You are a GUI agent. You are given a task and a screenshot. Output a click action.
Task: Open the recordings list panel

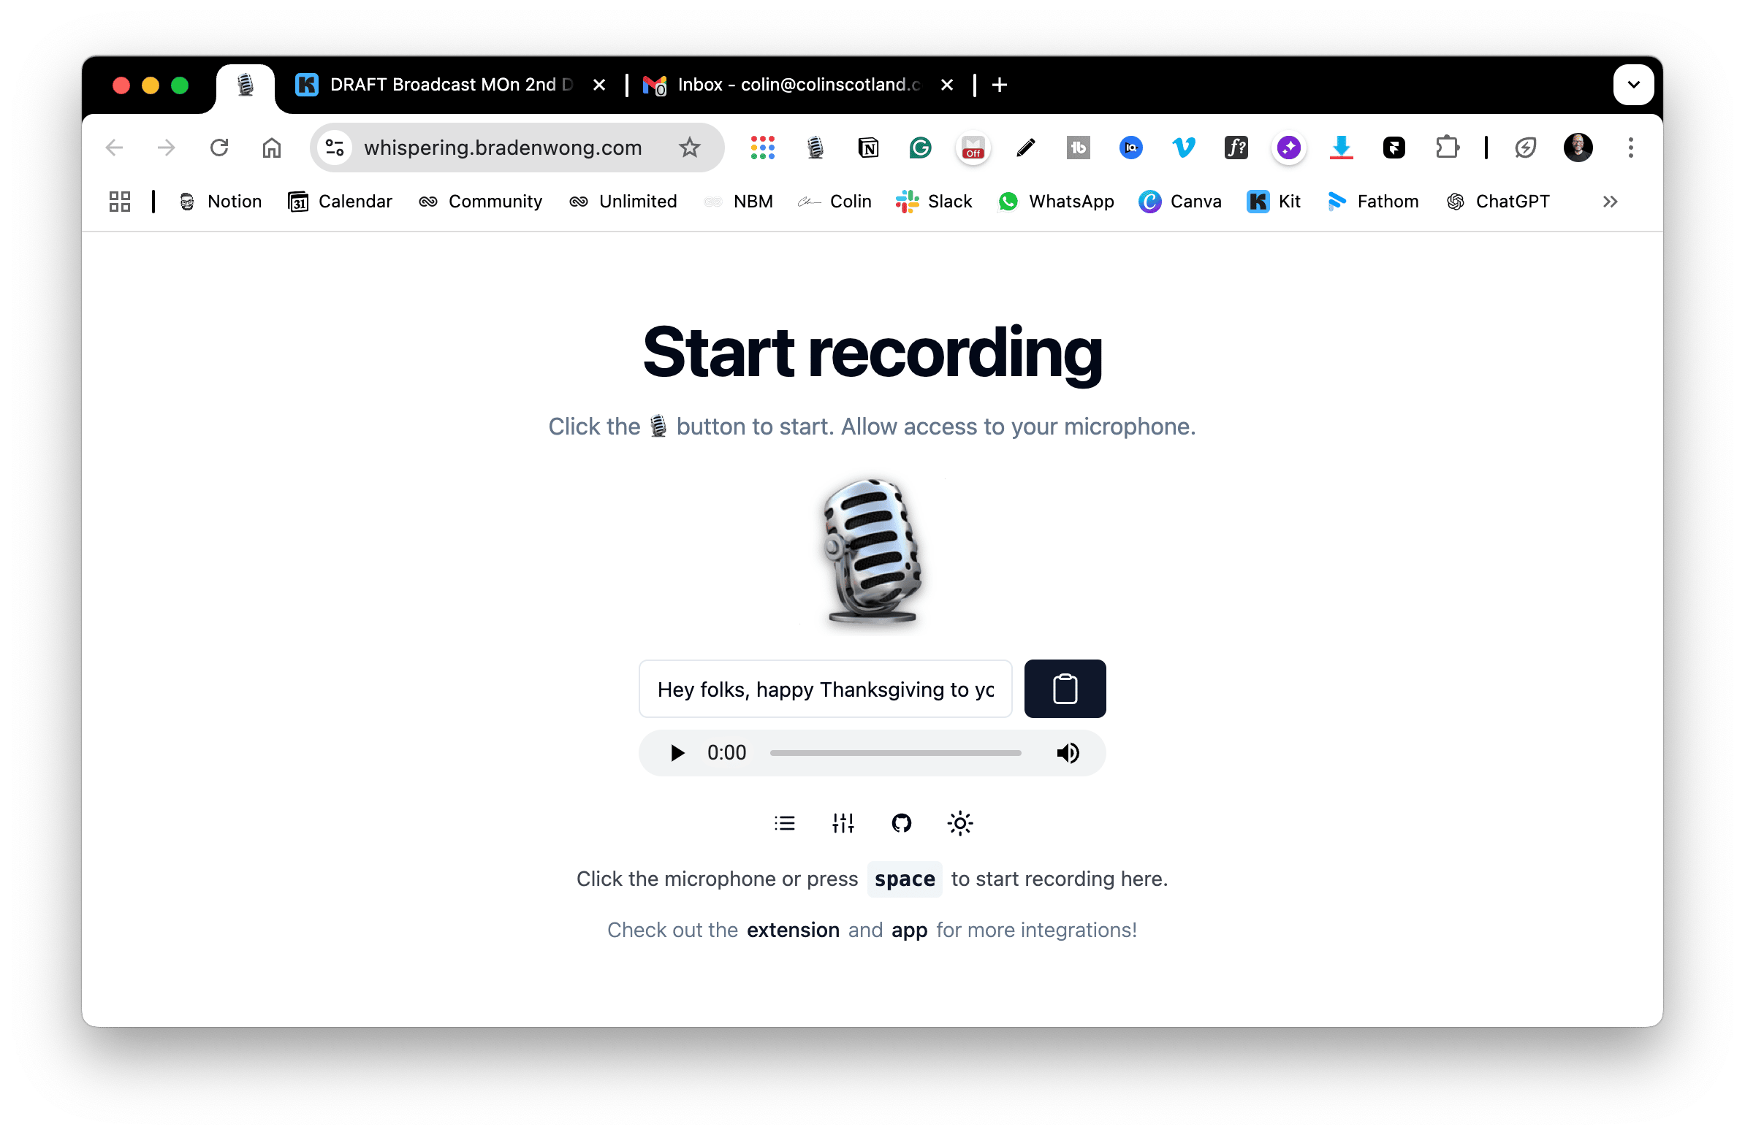[x=786, y=824]
